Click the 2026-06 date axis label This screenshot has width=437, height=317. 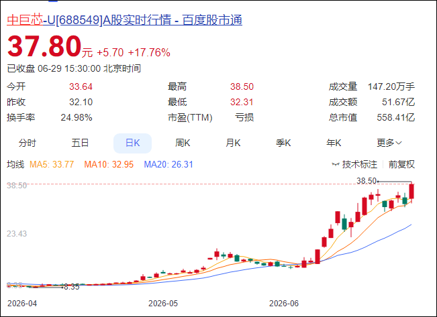(284, 304)
